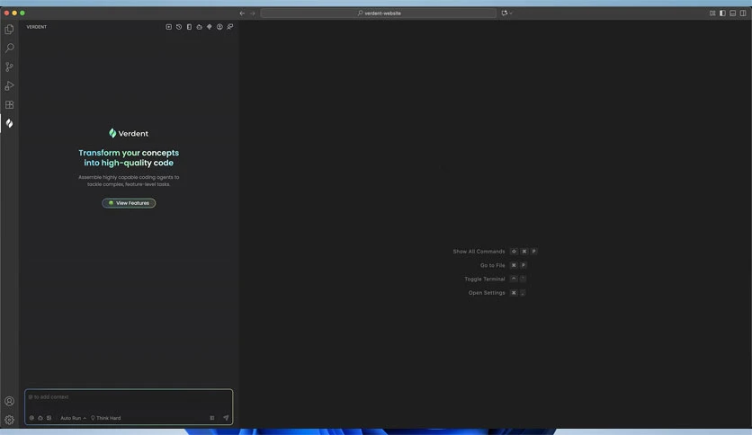The height and width of the screenshot is (435, 752).
Task: Click the Verdent logo in welcome panel
Action: 129,133
